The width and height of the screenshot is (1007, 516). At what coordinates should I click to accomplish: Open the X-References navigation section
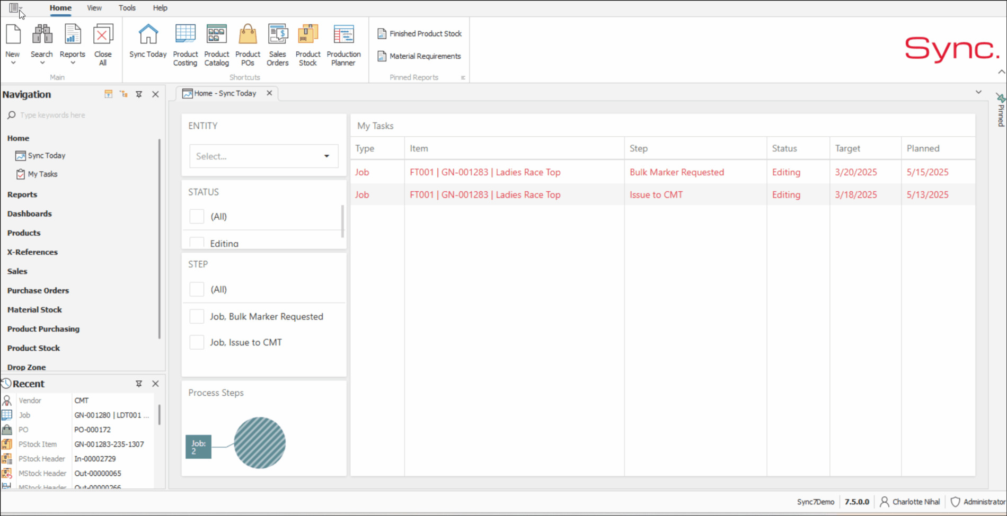click(32, 252)
